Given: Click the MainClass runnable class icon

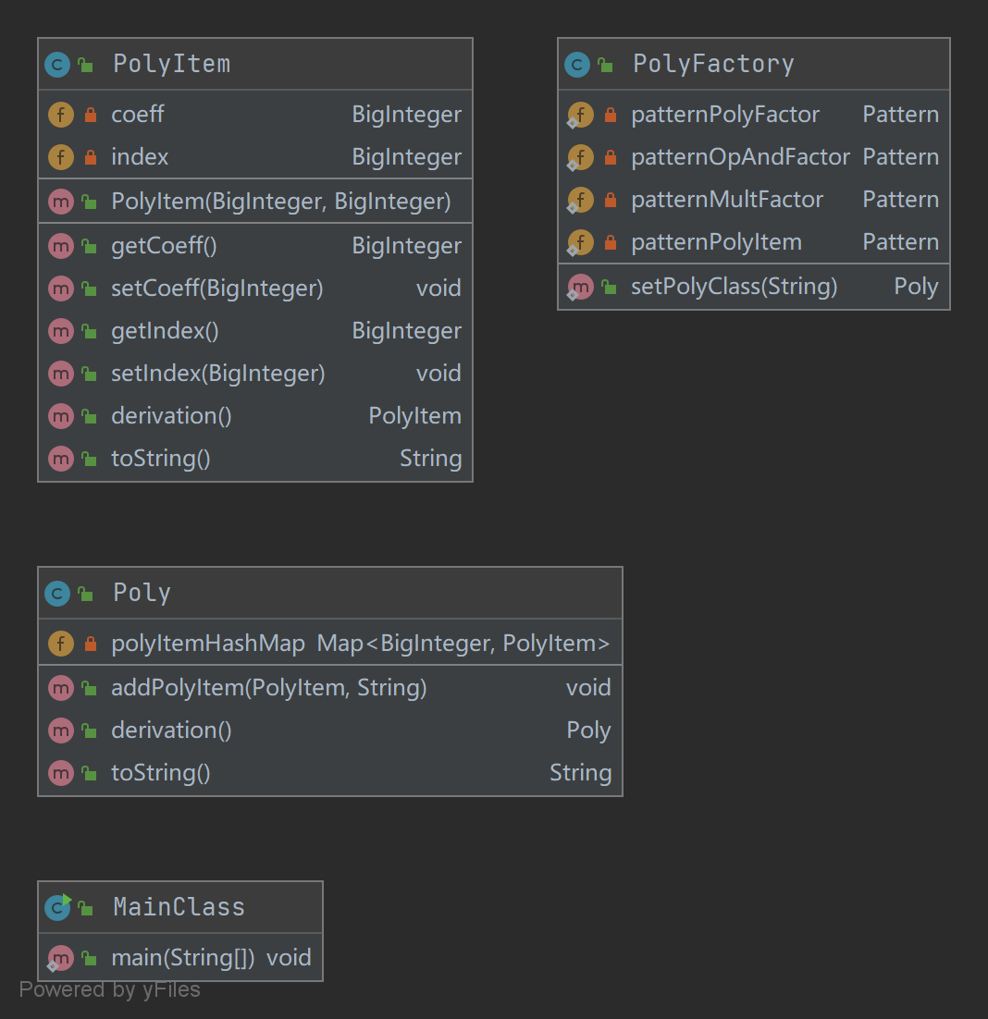Looking at the screenshot, I should coord(58,907).
